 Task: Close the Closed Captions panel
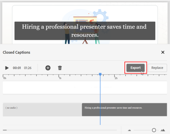[163, 52]
